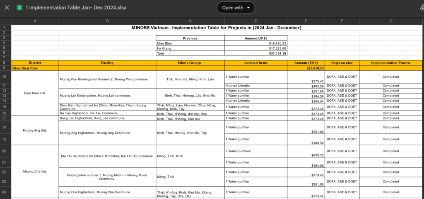
Task: Click the 'Muong Ang dist.' district cell
Action: click(35, 130)
